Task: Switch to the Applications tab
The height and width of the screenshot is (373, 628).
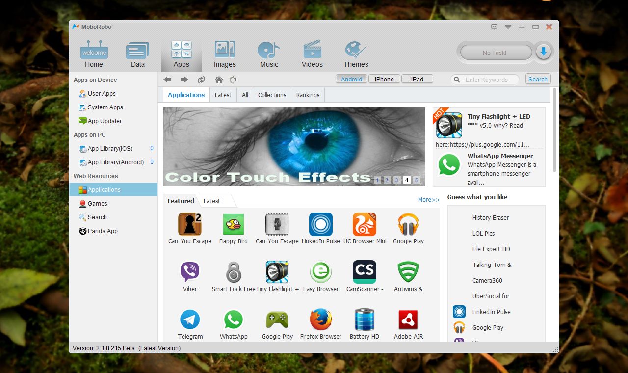Action: 186,95
